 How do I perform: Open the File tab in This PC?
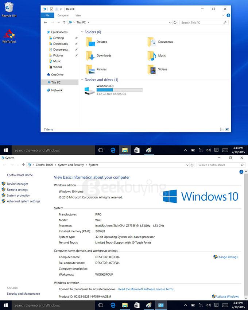coord(47,15)
